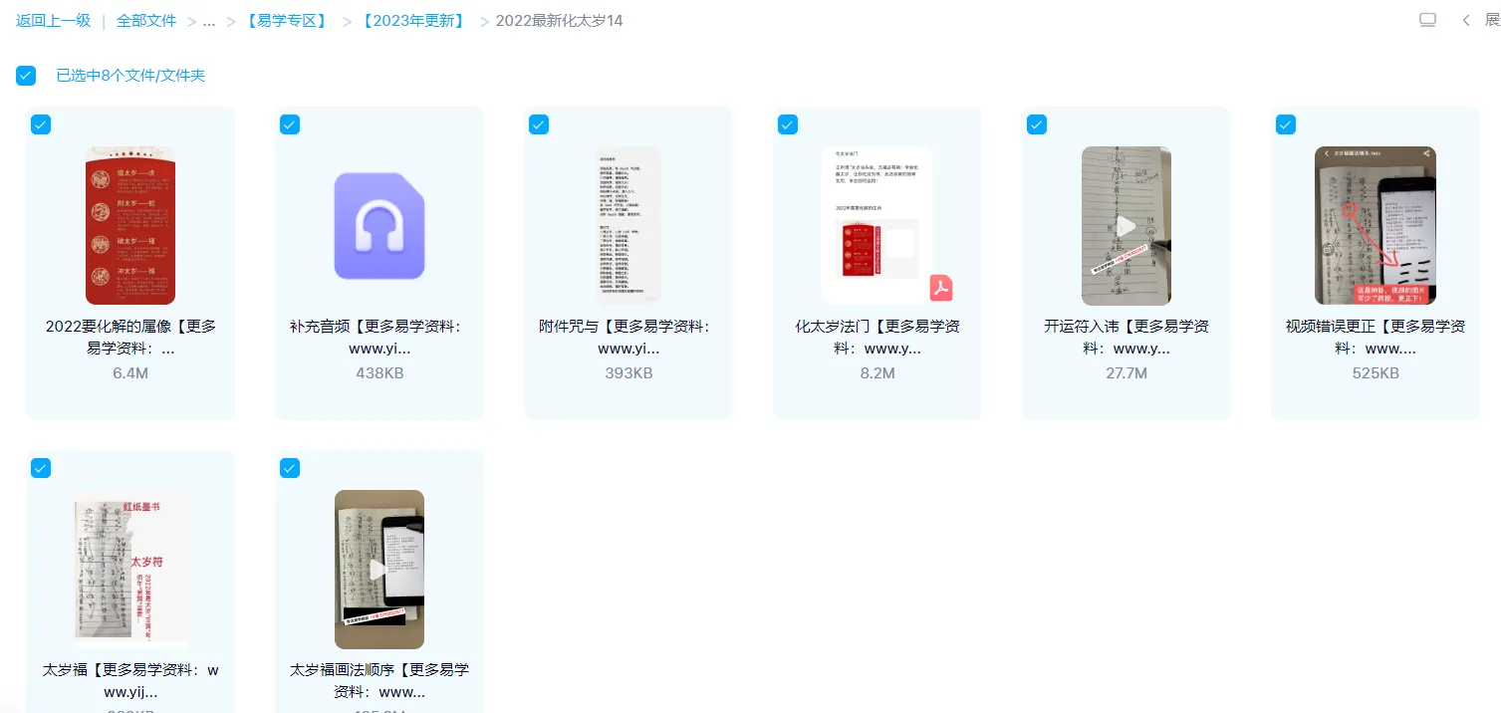
Task: Uncheck the 附件咒与 file checkbox
Action: click(x=539, y=124)
